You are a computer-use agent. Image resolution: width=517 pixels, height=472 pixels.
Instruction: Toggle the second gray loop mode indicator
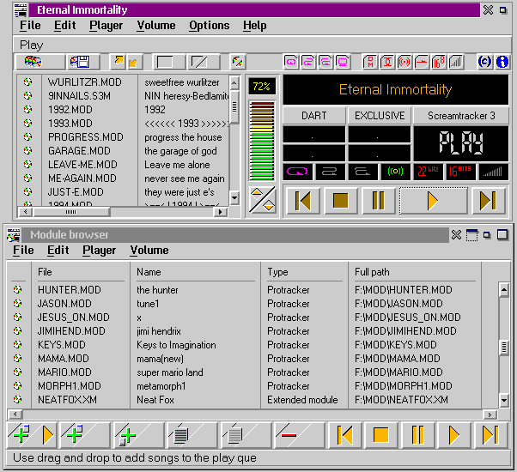330,172
